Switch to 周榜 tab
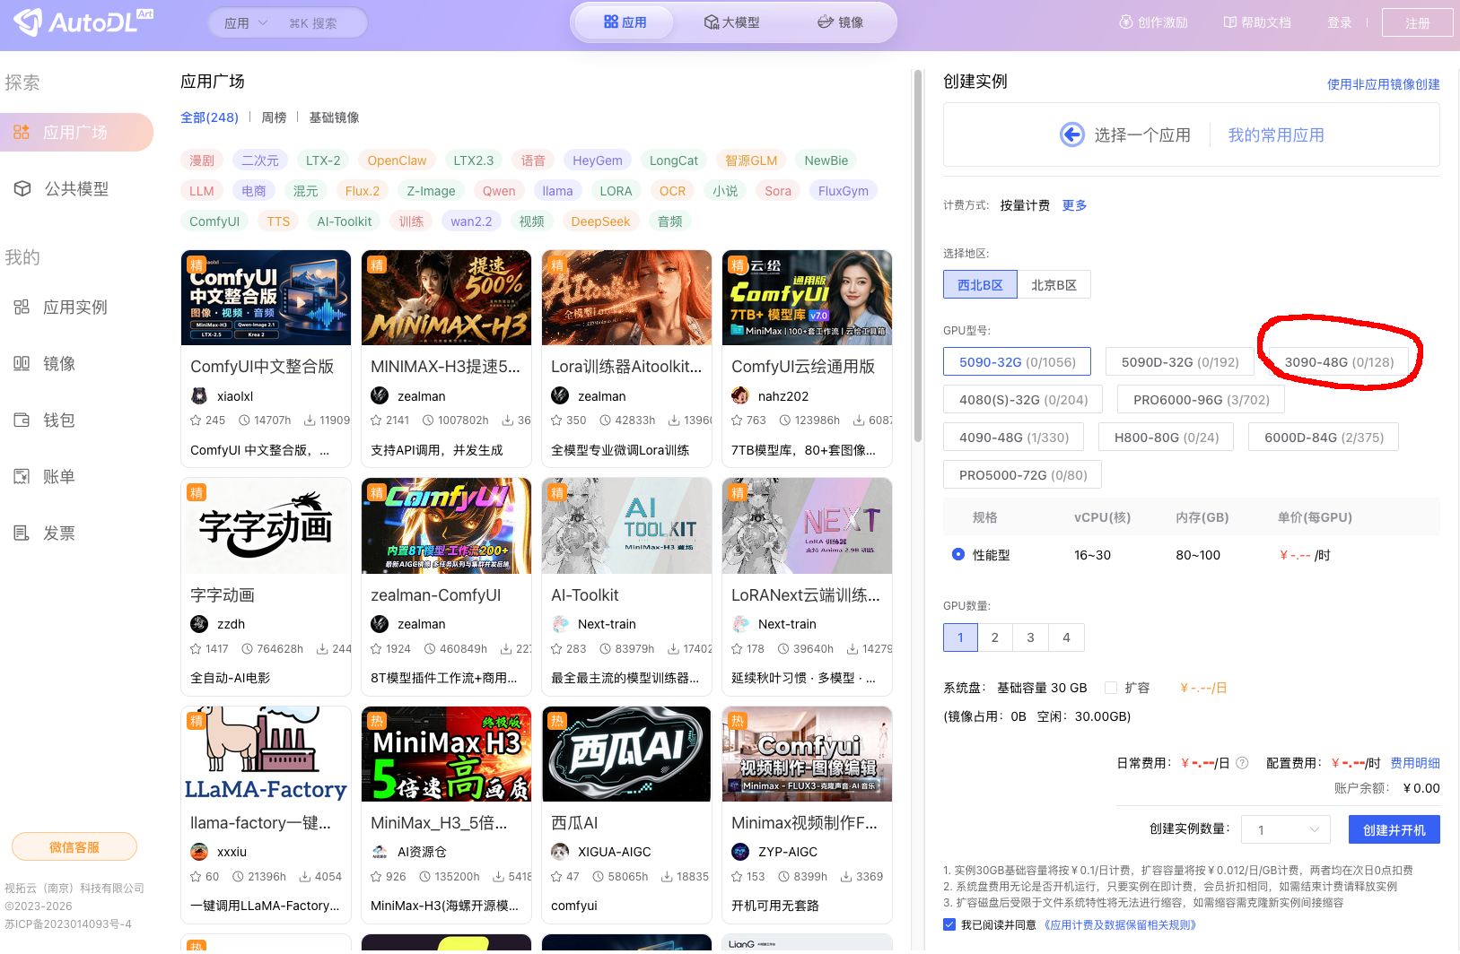The height and width of the screenshot is (954, 1460). [274, 117]
